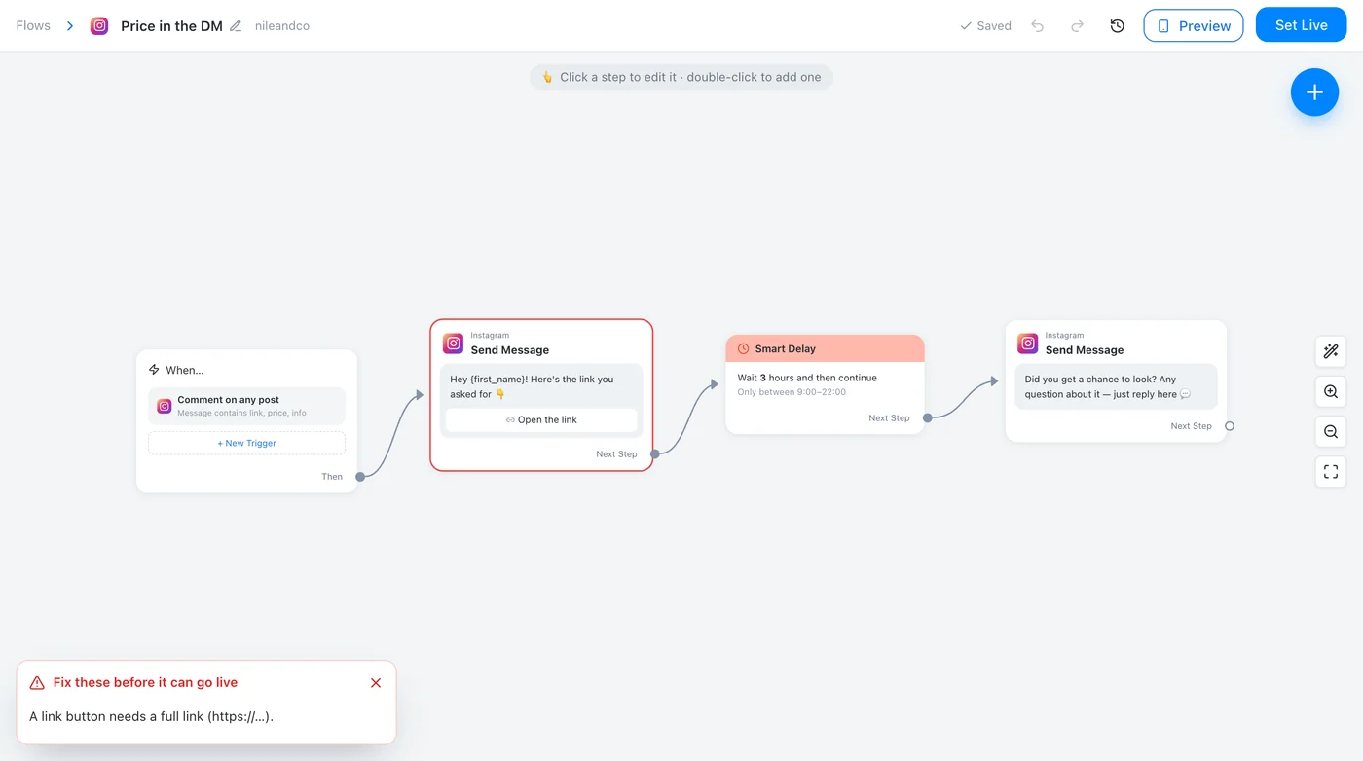The image size is (1363, 761).
Task: Click the Set Live button
Action: pos(1301,25)
